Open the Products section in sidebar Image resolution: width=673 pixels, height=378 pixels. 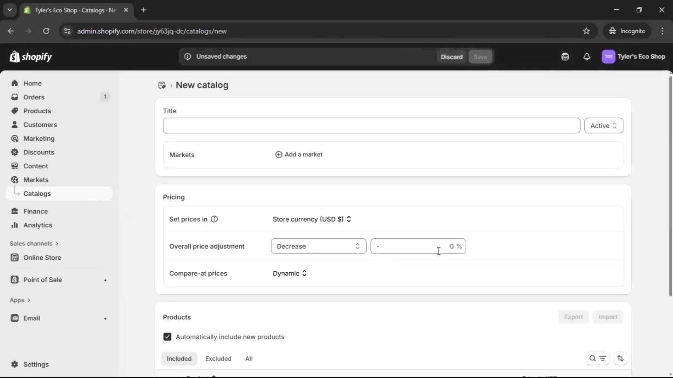tap(37, 111)
